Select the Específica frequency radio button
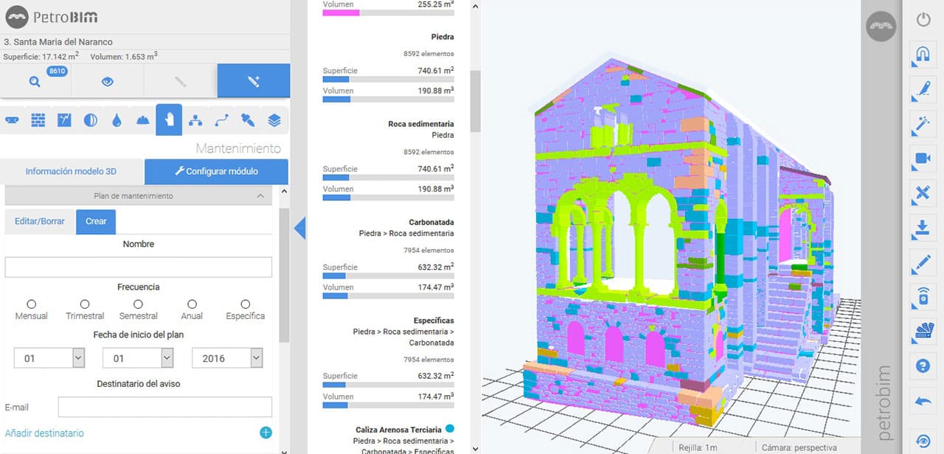The height and width of the screenshot is (454, 944). point(246,304)
